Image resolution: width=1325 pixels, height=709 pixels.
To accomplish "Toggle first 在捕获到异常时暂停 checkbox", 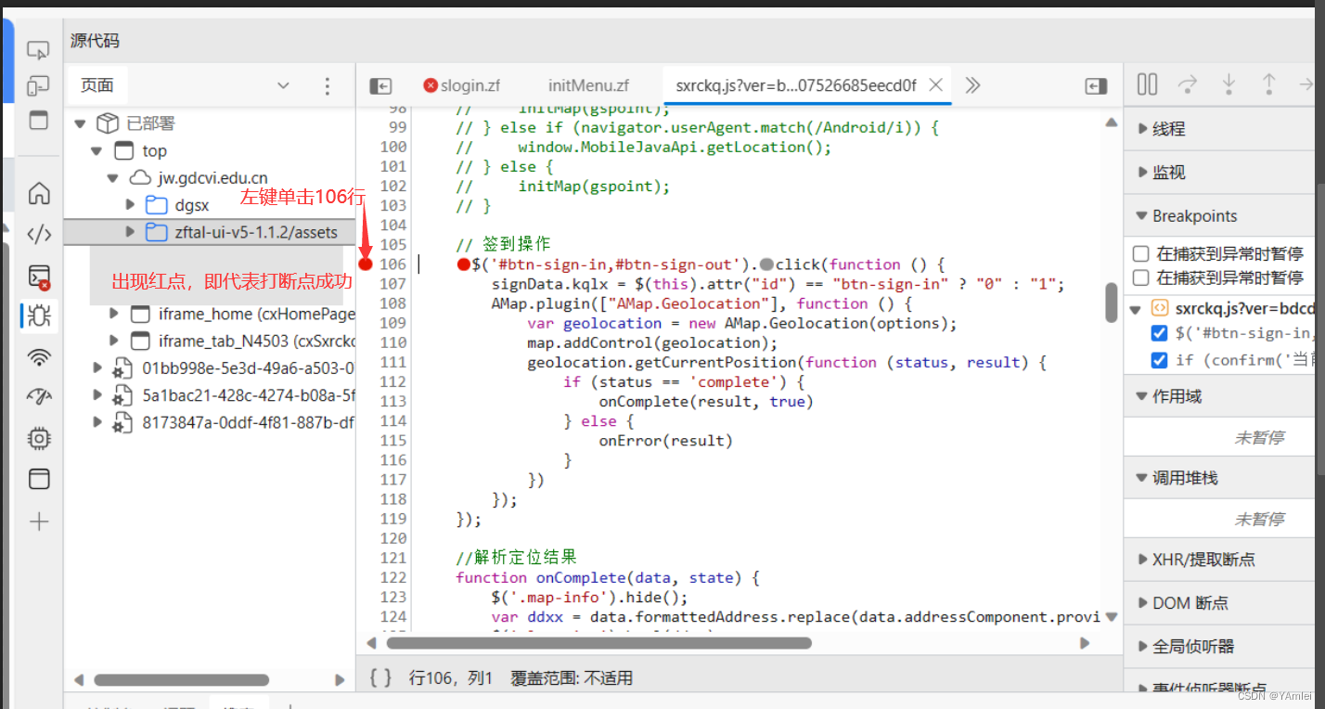I will click(1141, 253).
